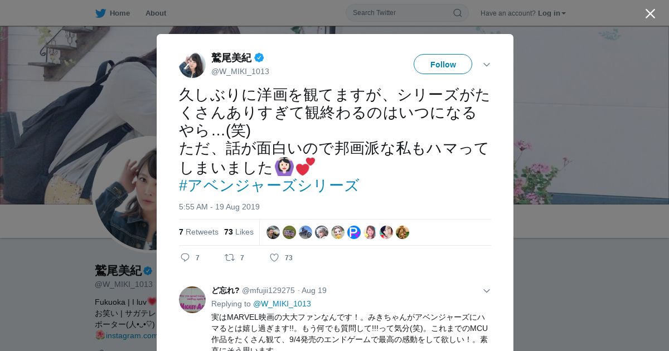This screenshot has width=669, height=351.
Task: Open the Log in dropdown
Action: click(552, 13)
